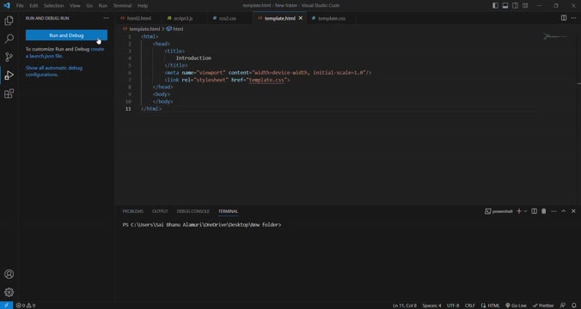Close the terminal panel with X
581x309 pixels.
tap(573, 211)
